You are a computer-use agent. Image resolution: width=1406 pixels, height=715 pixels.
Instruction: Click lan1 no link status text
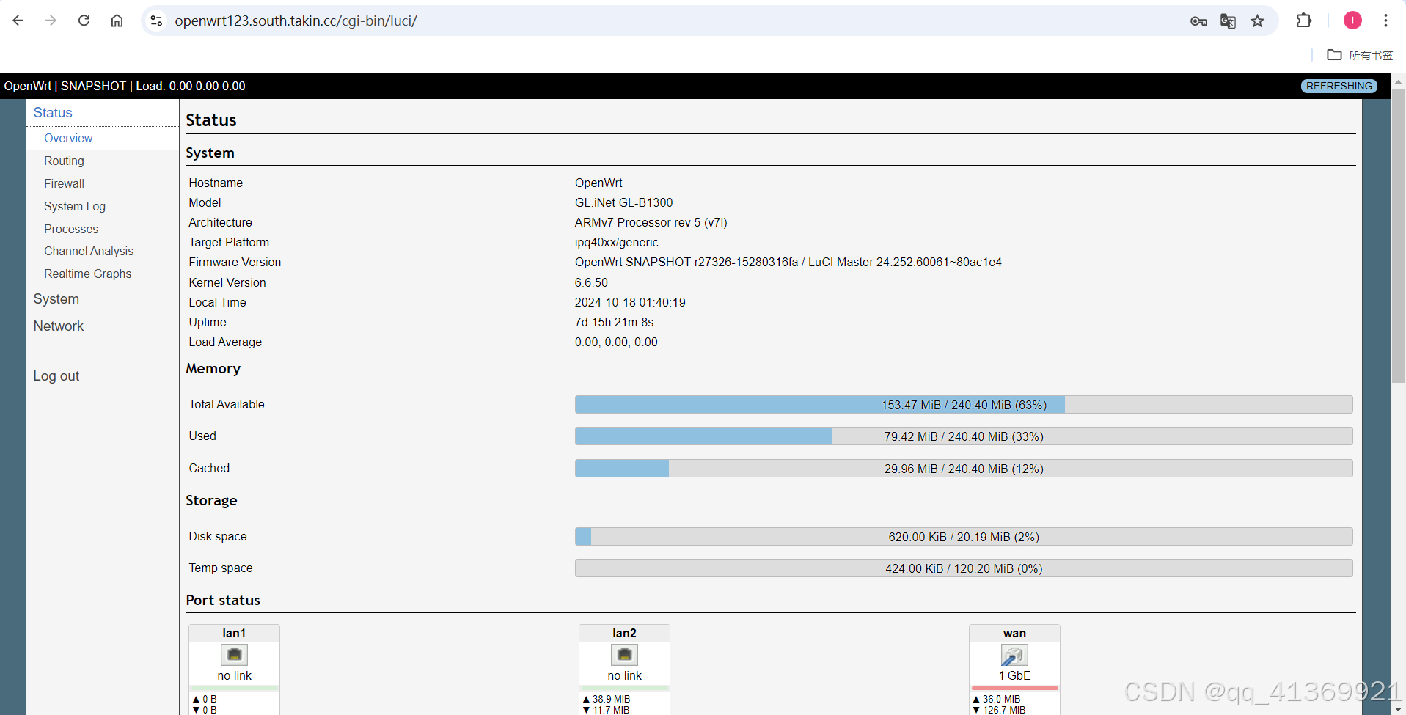click(x=234, y=675)
